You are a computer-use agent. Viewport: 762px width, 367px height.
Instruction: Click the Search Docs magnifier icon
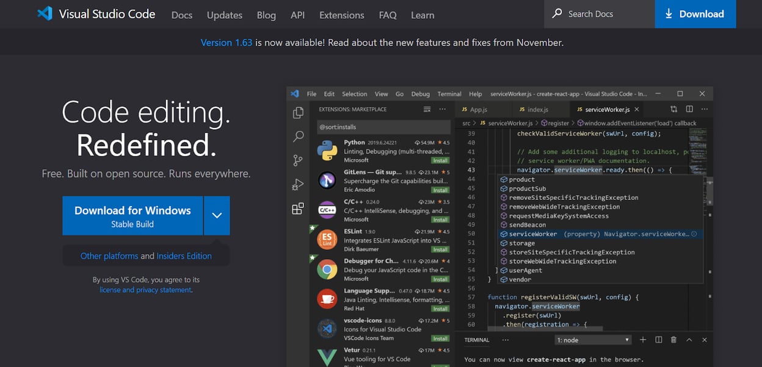coord(556,13)
